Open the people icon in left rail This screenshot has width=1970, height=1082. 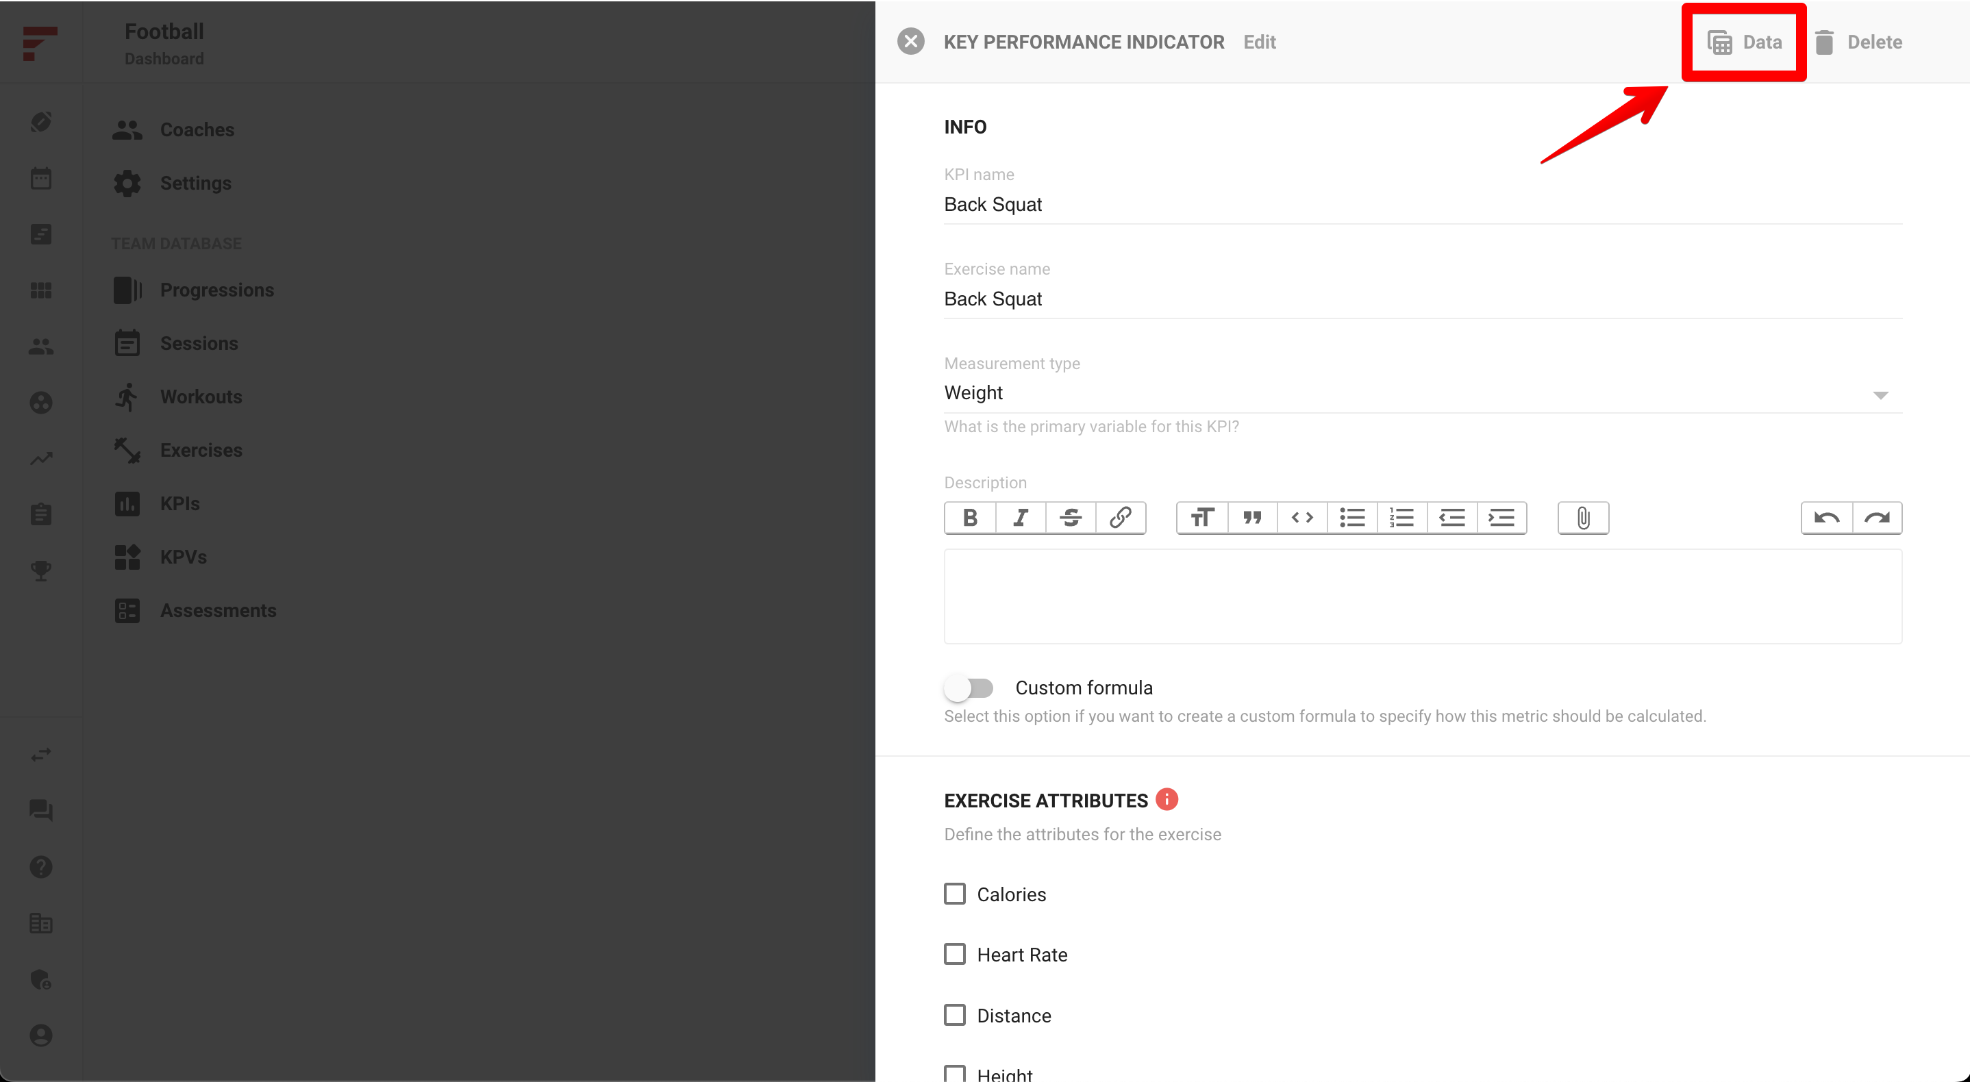coord(40,347)
